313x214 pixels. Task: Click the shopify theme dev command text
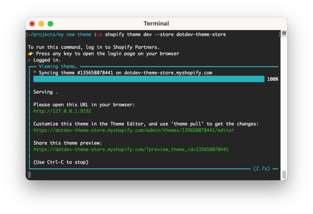point(165,34)
